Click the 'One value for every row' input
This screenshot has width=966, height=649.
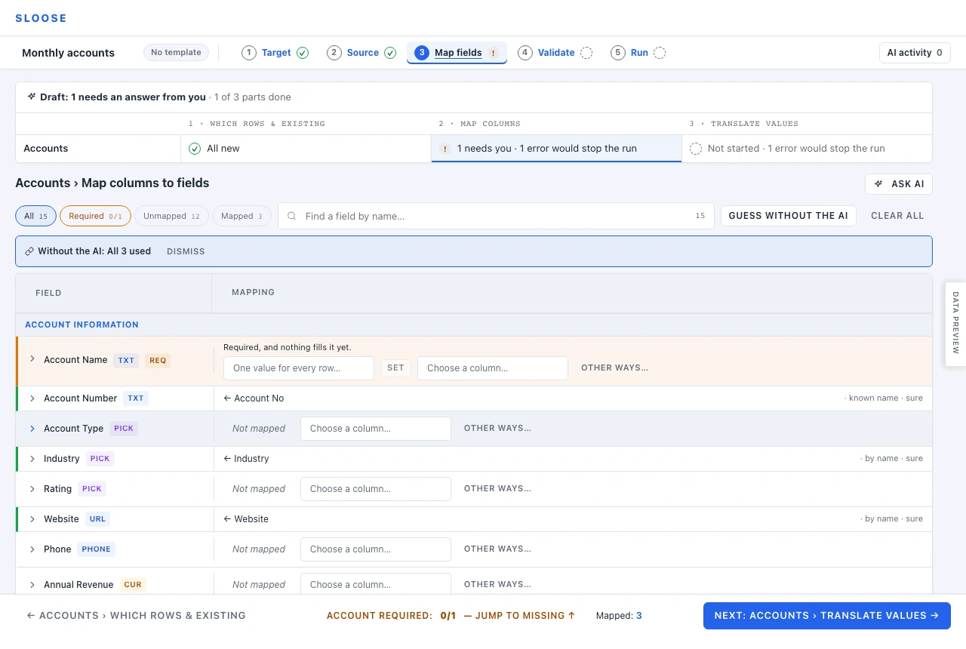tap(299, 368)
